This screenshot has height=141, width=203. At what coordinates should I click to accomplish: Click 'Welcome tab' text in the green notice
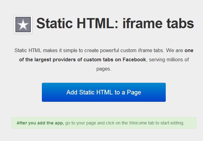pos(142,123)
